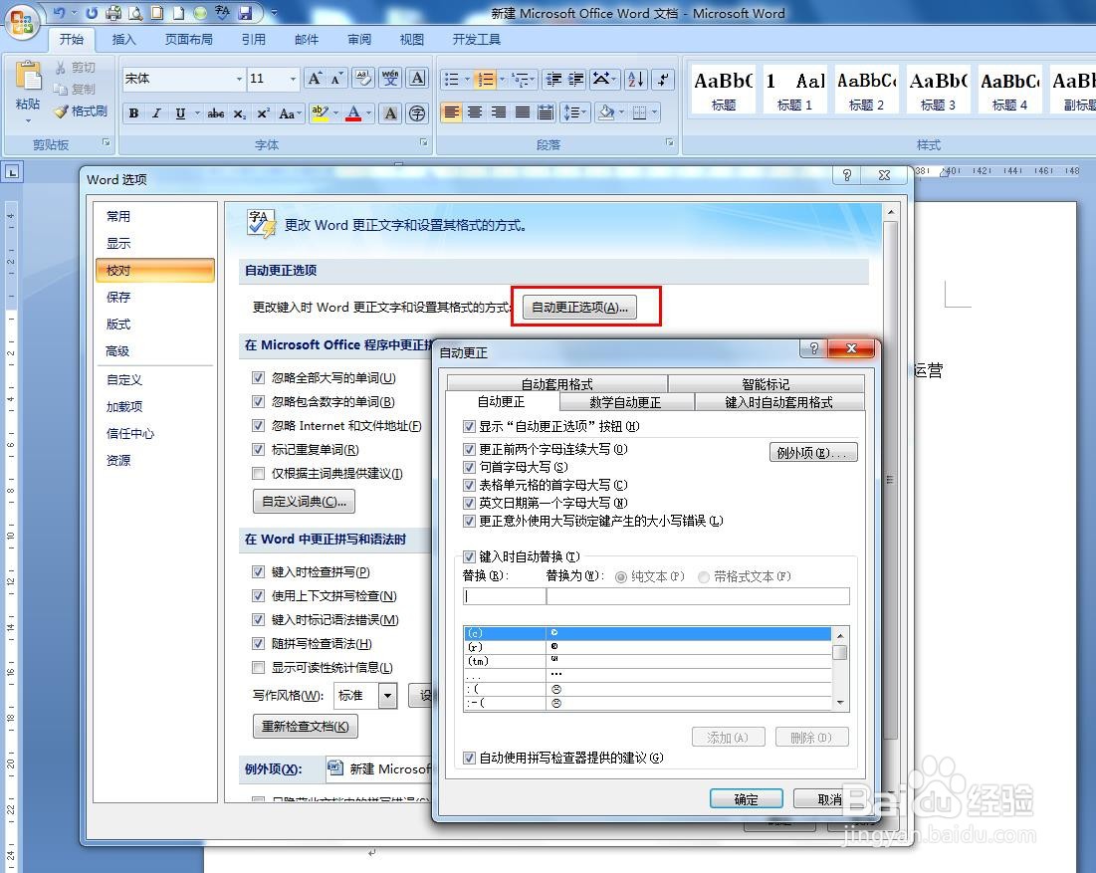Expand the Font group dialog launcher

pyautogui.click(x=424, y=142)
